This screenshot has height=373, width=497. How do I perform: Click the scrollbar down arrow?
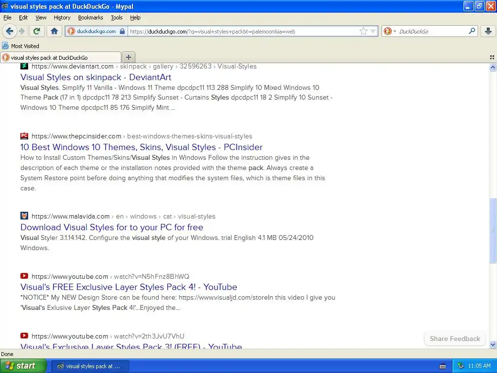493,344
